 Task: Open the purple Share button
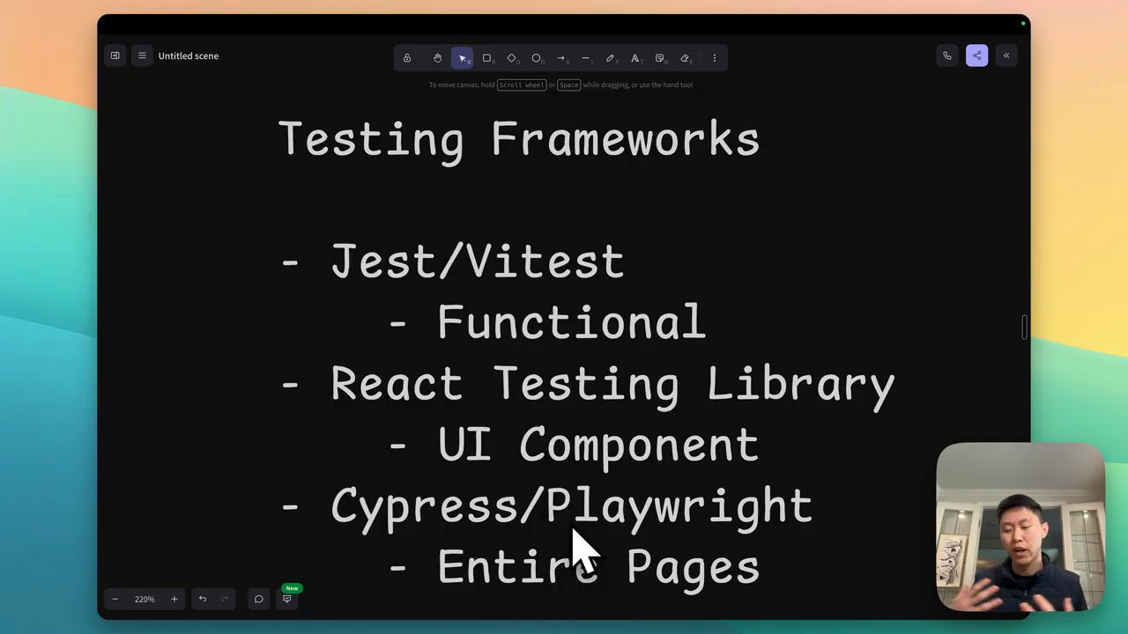pyautogui.click(x=976, y=55)
